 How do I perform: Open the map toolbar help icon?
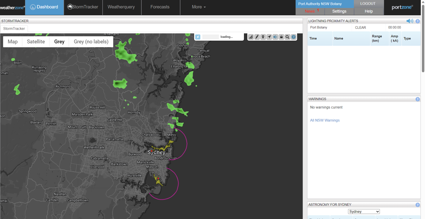(294, 37)
